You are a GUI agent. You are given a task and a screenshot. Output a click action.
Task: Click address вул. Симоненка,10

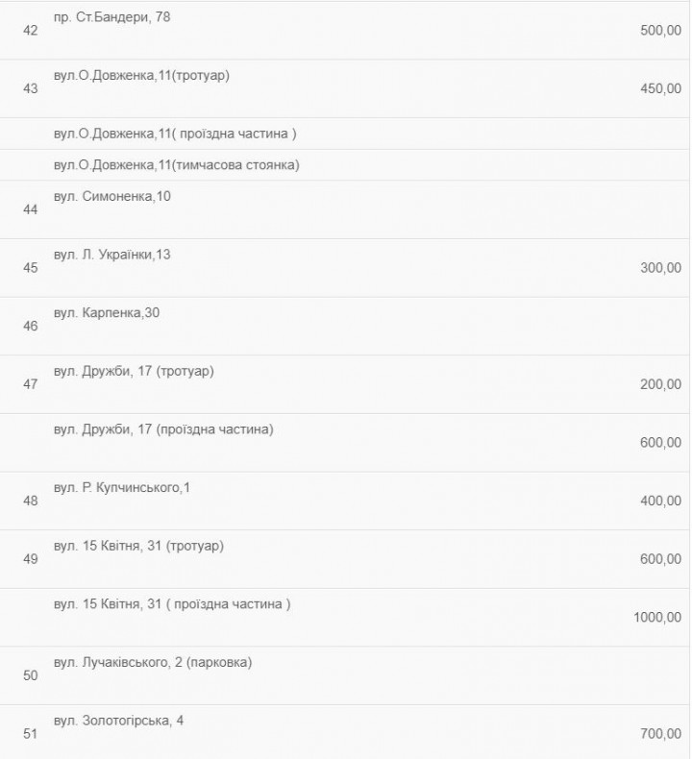(111, 197)
